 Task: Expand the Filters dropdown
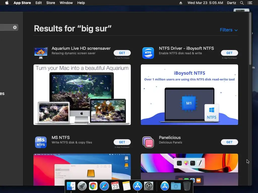click(229, 30)
